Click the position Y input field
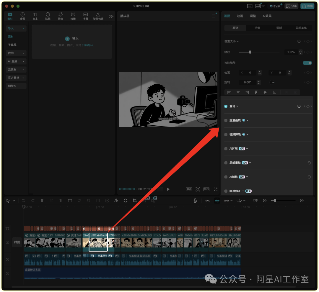This screenshot has width=319, height=292. 278,73
